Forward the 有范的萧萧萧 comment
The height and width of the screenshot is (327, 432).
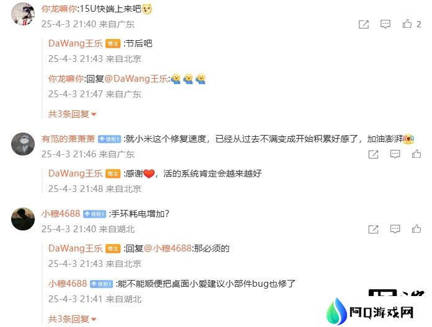(x=373, y=154)
